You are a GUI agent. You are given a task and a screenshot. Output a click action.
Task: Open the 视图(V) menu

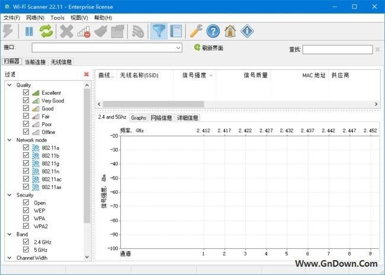point(79,18)
